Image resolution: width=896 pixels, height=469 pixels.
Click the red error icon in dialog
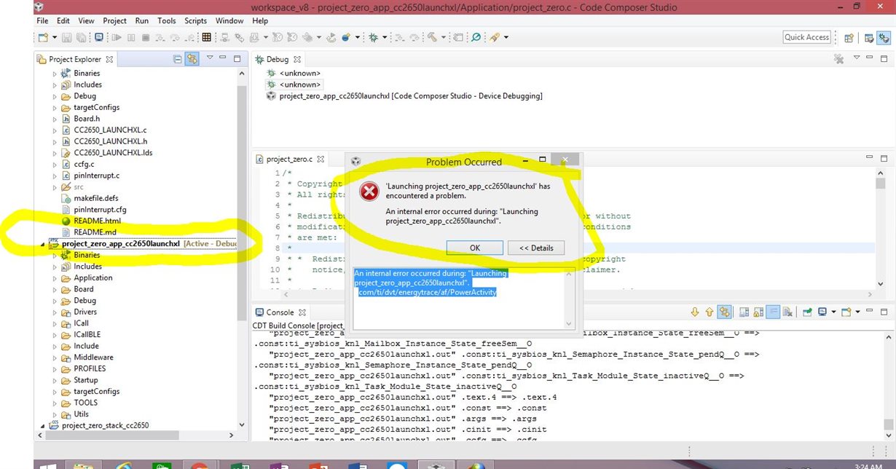click(370, 192)
